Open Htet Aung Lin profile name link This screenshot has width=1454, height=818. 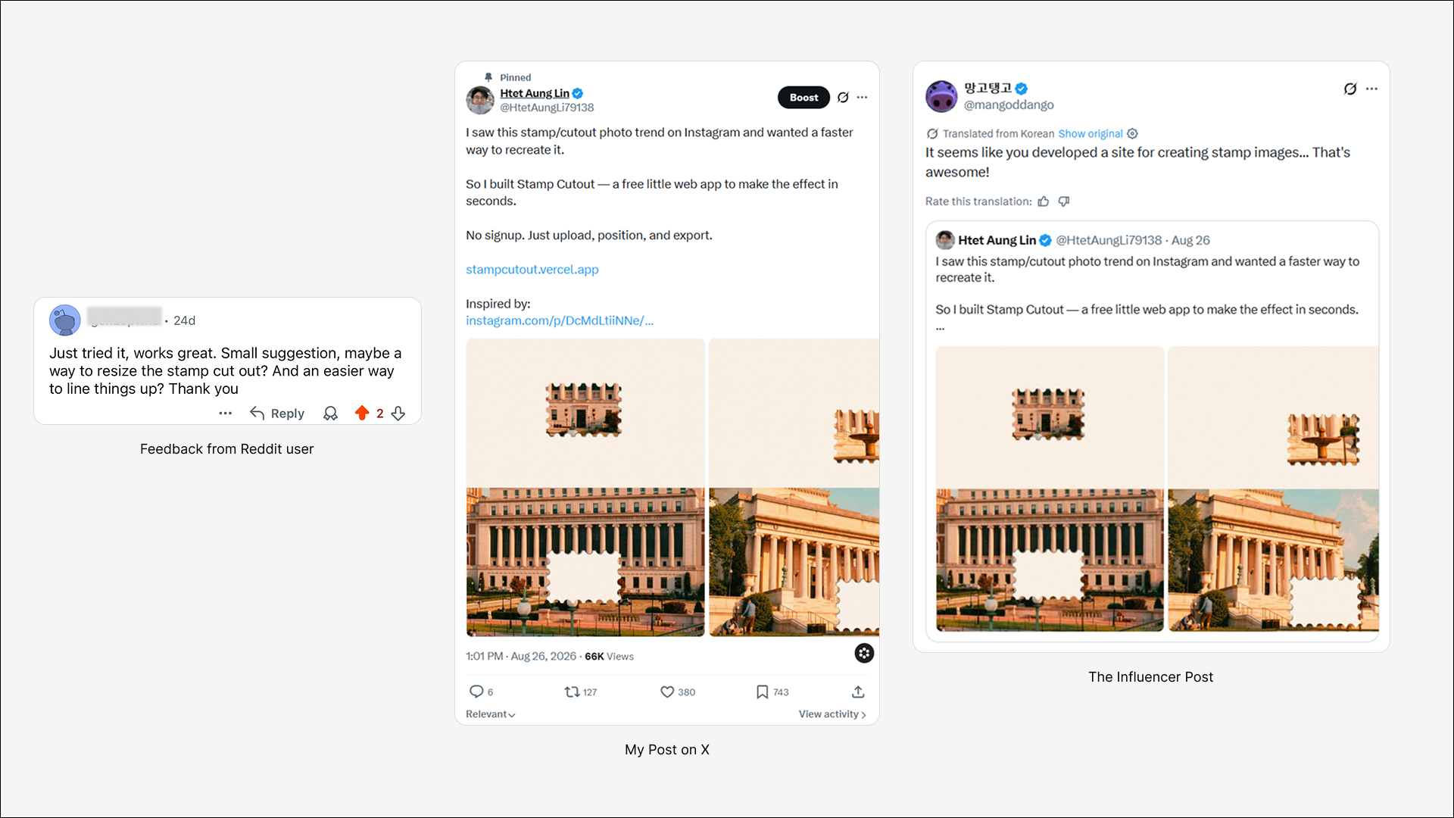pyautogui.click(x=535, y=93)
